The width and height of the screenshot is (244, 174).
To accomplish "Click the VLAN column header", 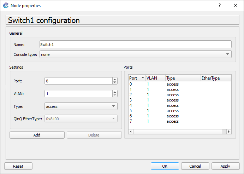I will click(x=155, y=78).
